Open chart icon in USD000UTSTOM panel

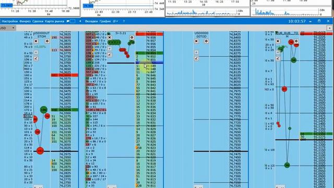point(36,58)
